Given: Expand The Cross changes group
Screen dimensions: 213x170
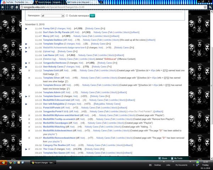Looking at the screenshot, I should tap(26, 149).
